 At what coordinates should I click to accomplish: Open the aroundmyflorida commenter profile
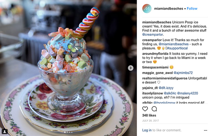155,54
